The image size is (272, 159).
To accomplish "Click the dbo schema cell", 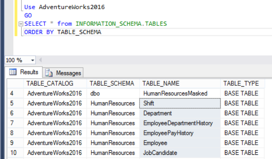I will pyautogui.click(x=113, y=93).
